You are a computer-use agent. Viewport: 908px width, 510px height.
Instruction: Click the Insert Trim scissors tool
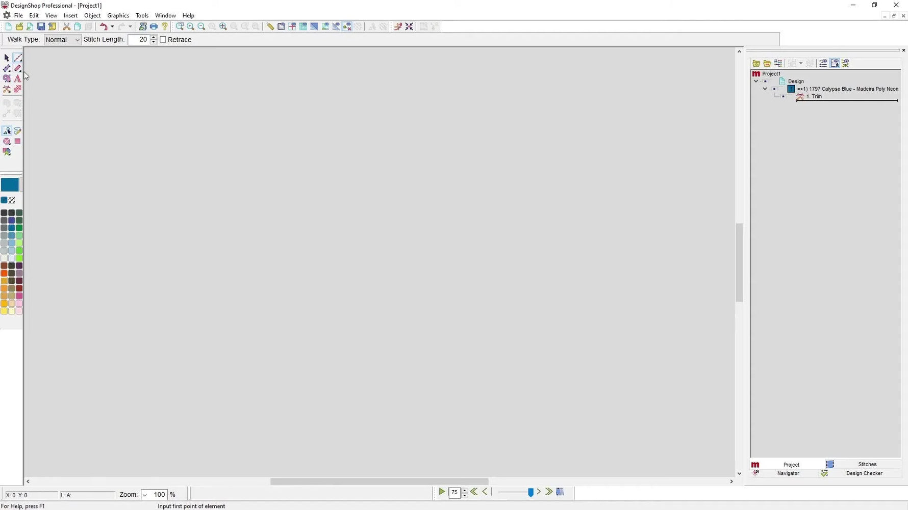pyautogui.click(x=7, y=89)
